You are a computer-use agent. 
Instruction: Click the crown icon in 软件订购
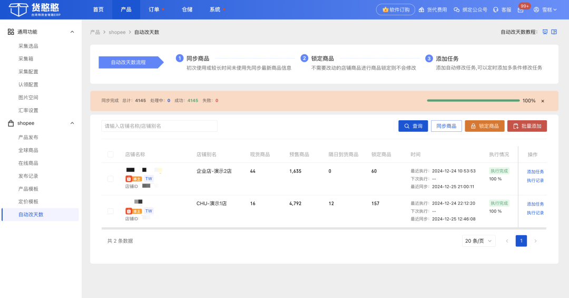385,9
